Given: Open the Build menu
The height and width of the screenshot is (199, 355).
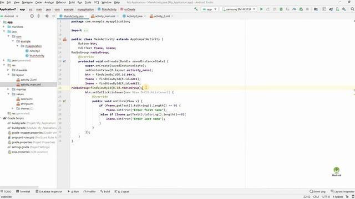Looking at the screenshot, I should 72,2.
